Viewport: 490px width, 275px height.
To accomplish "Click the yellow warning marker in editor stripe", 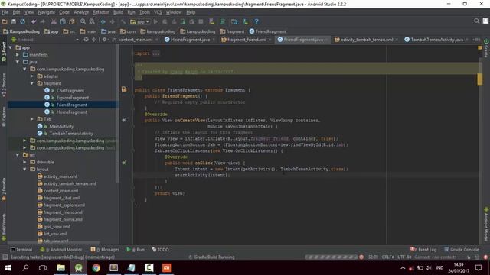I will pyautogui.click(x=480, y=79).
